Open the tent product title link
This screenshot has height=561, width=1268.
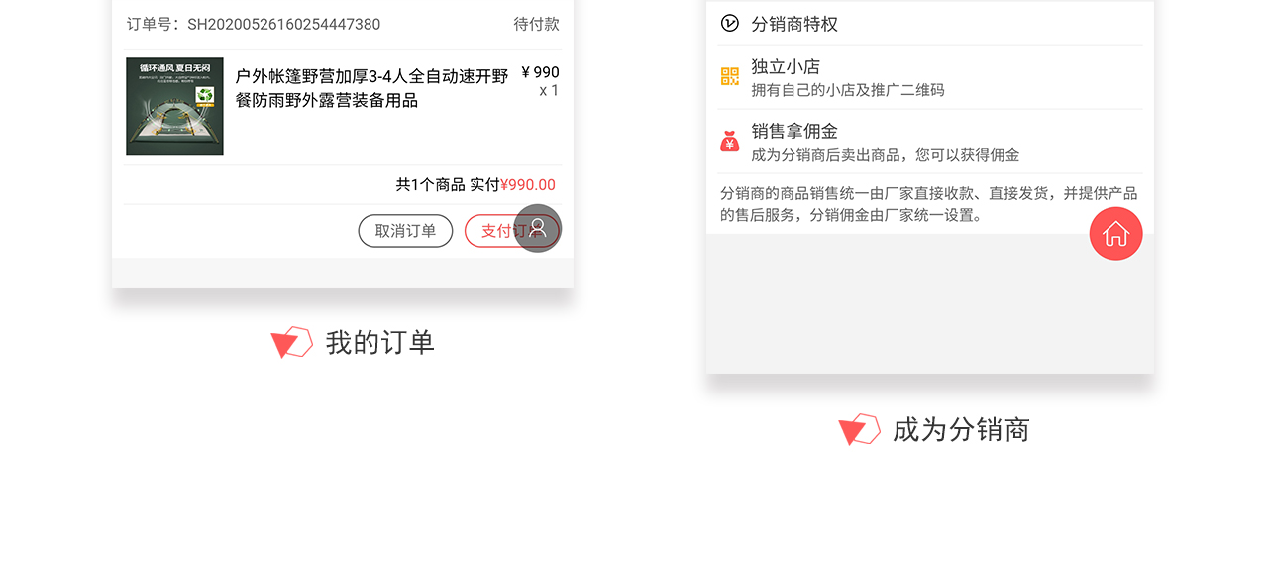click(371, 88)
